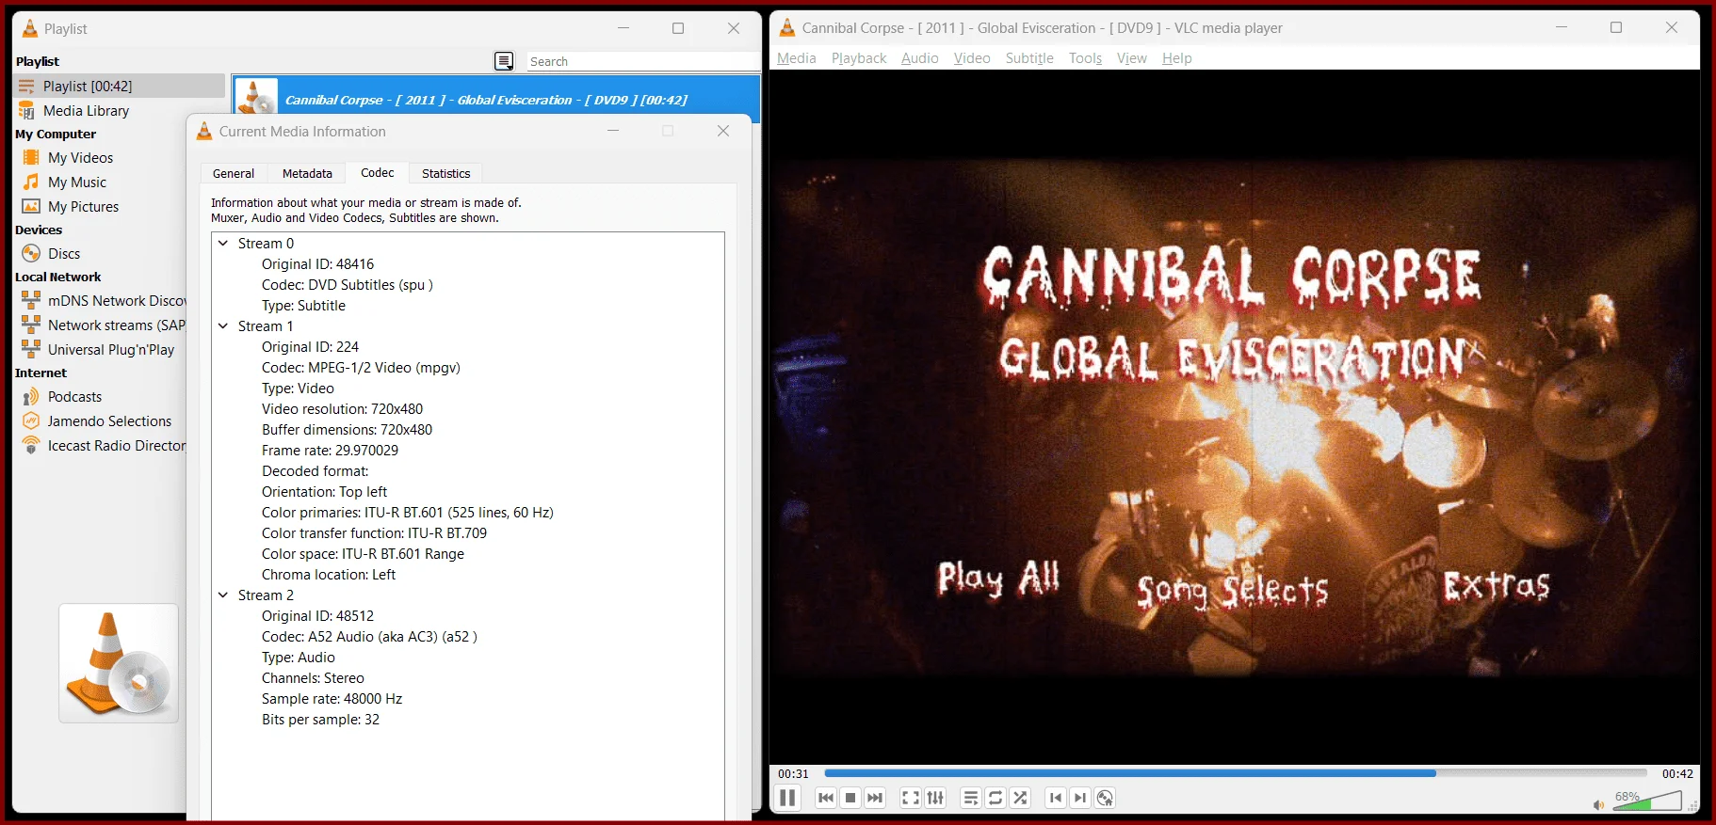Open Media Library in sidebar
The height and width of the screenshot is (825, 1716).
[x=86, y=110]
